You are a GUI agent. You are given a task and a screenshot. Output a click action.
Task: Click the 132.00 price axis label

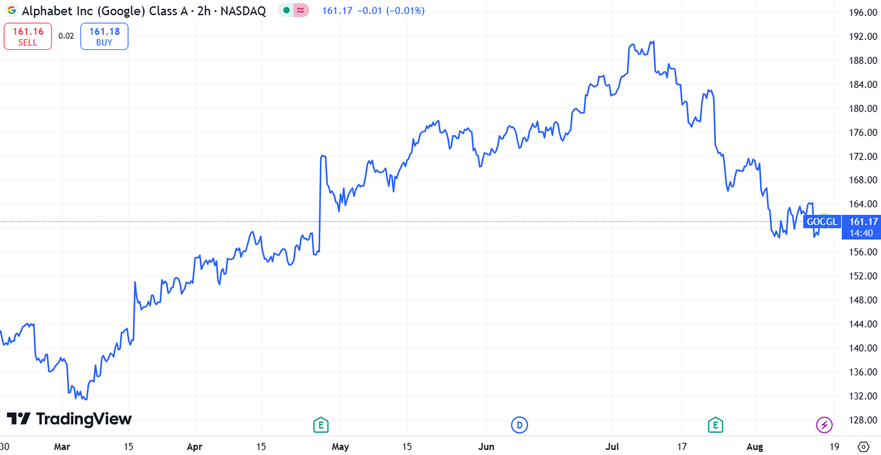pyautogui.click(x=863, y=396)
